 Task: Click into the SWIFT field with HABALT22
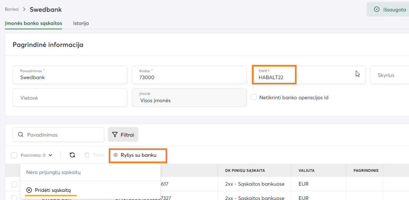pos(308,75)
